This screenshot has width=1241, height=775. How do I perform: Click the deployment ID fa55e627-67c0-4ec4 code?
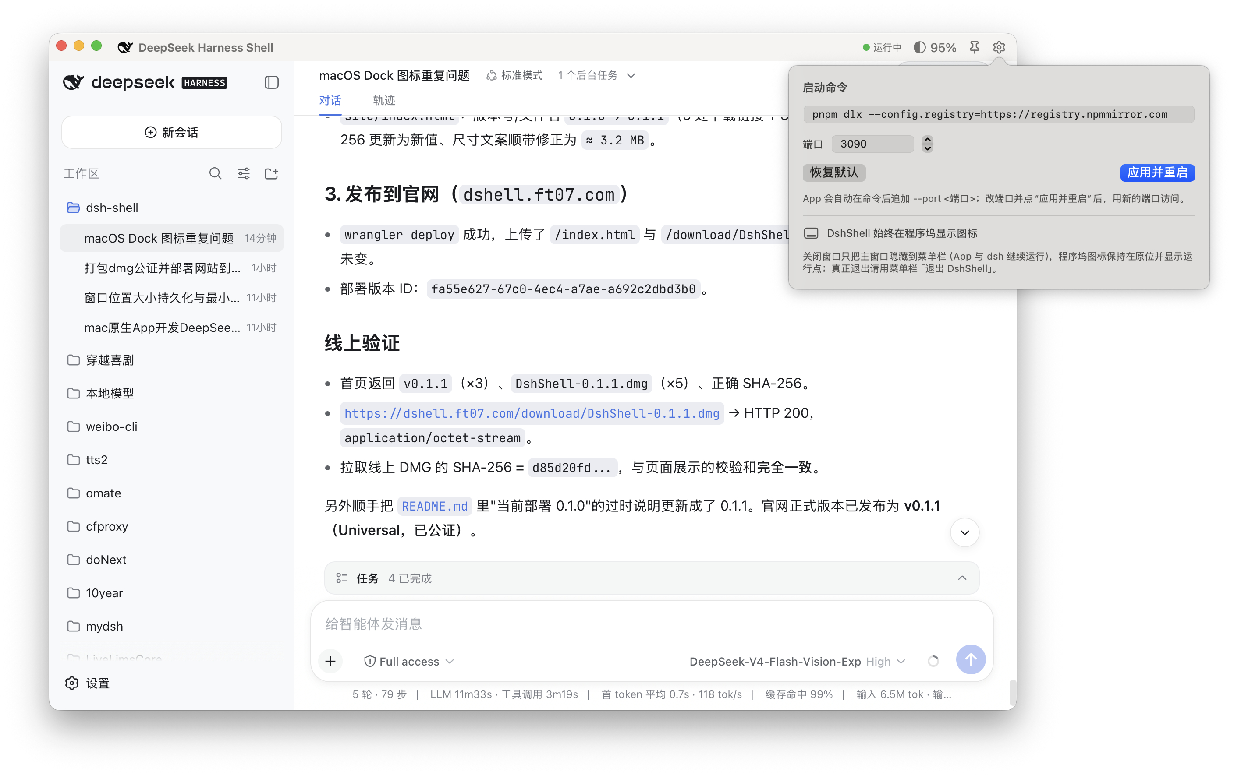pos(563,289)
